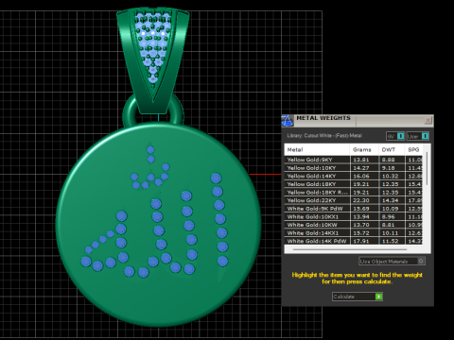Click the DWT column header

tap(392, 149)
